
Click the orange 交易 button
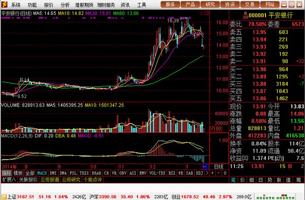(250, 4)
